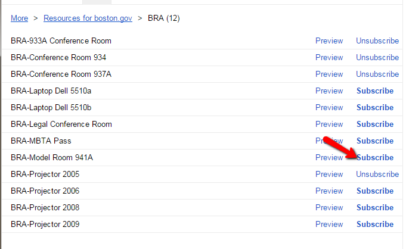Preview BRA-Conference Room 937A
This screenshot has height=249, width=406.
tap(329, 74)
